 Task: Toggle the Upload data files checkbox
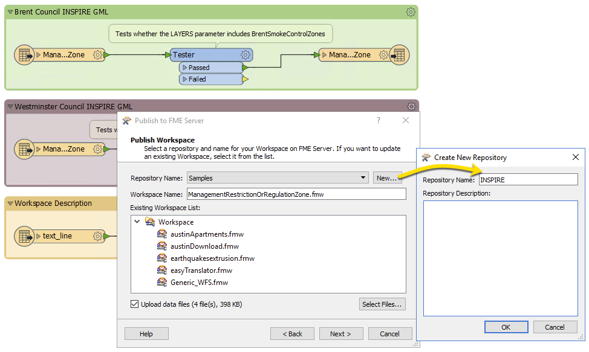pos(134,304)
